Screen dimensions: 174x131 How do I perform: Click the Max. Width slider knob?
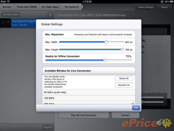point(106,42)
